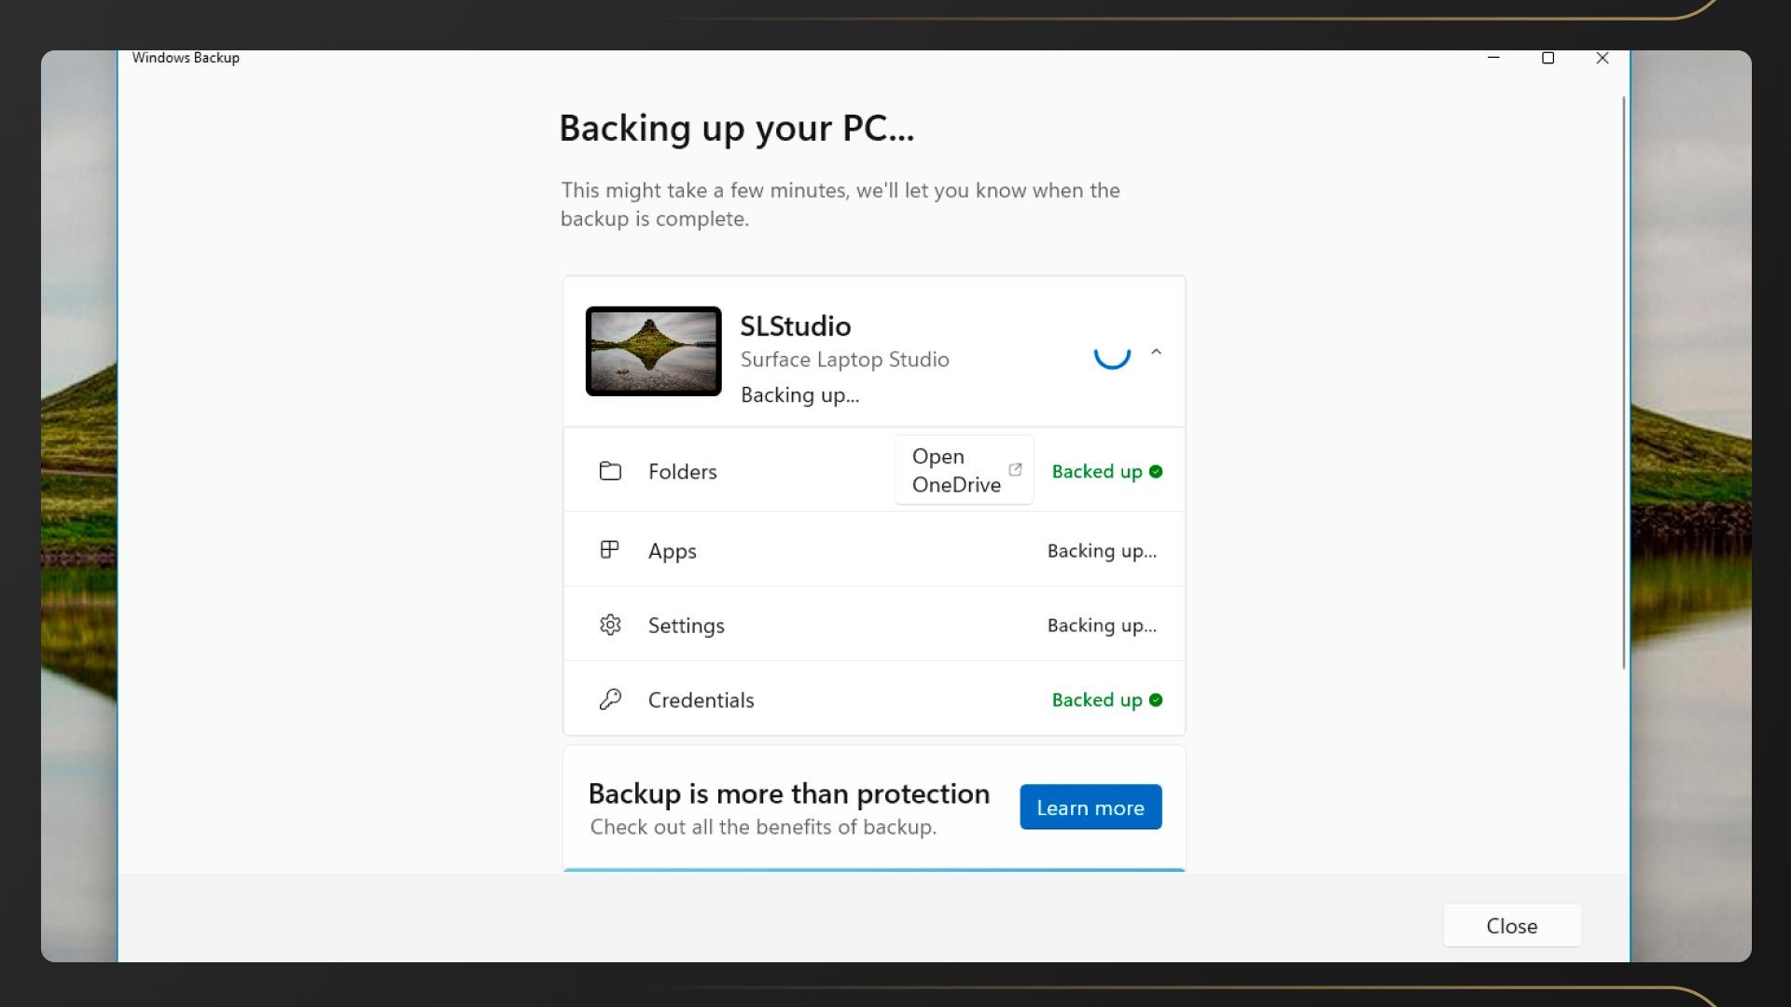
Task: Click the Settings gear icon
Action: [x=610, y=625]
